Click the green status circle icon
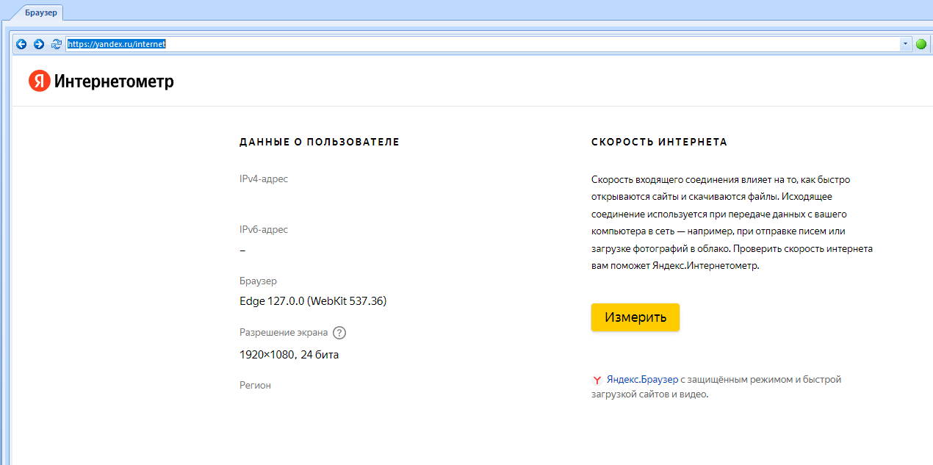The image size is (933, 465). coord(921,44)
